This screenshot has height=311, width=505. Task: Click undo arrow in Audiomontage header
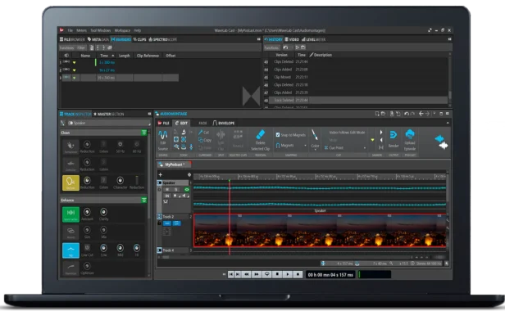pyautogui.click(x=407, y=114)
